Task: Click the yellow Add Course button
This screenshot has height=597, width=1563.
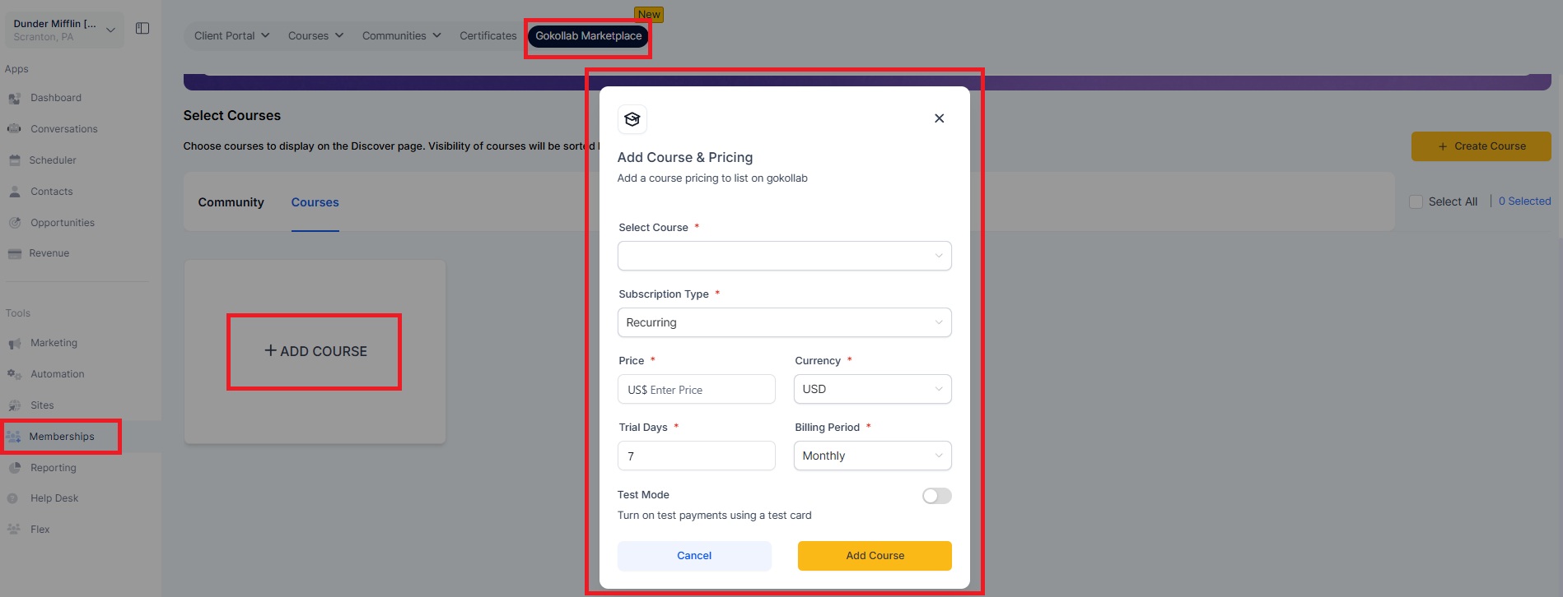Action: pyautogui.click(x=875, y=556)
